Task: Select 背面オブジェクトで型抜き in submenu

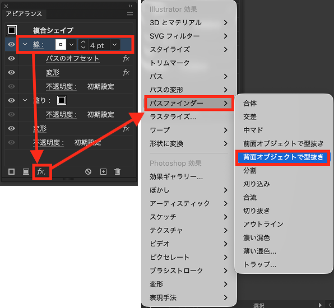Action: pos(283,157)
